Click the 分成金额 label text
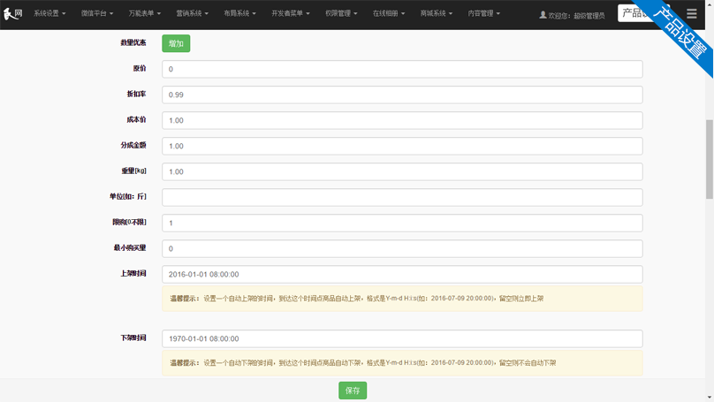Viewport: 714px width, 402px height. pyautogui.click(x=133, y=145)
